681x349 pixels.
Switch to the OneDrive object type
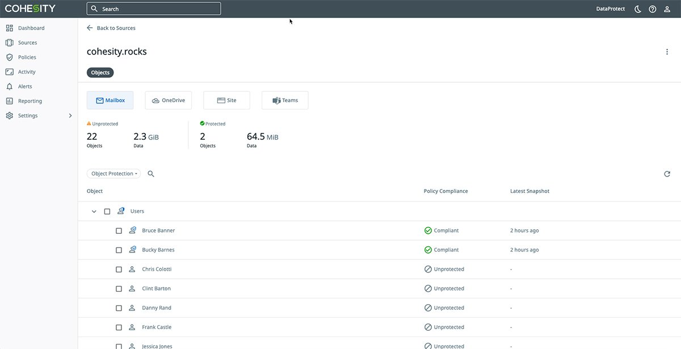tap(168, 100)
